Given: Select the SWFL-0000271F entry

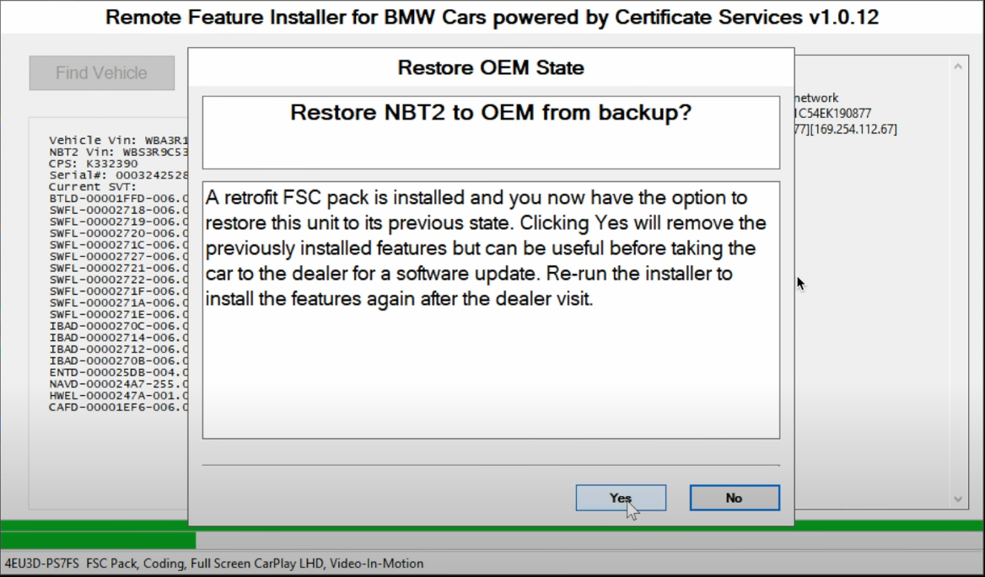Looking at the screenshot, I should click(x=119, y=291).
